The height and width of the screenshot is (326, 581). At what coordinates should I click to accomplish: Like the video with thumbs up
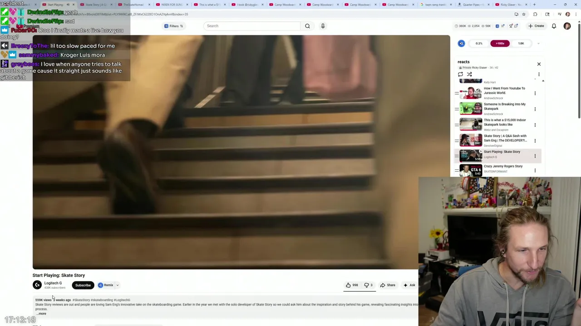pos(352,285)
